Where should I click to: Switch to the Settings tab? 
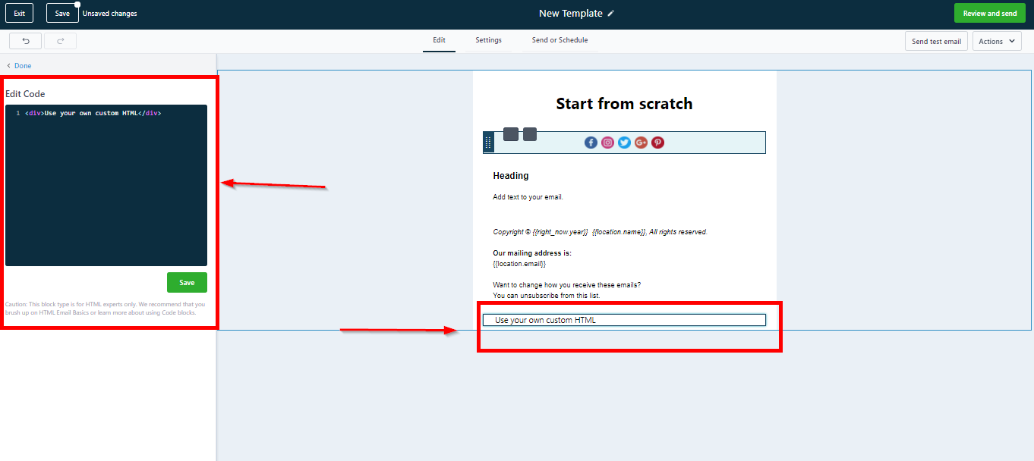coord(488,40)
